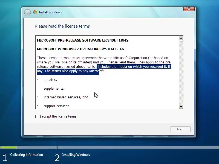
Task: Tick the 'I accept the license terms' checkbox
Action: click(x=37, y=116)
